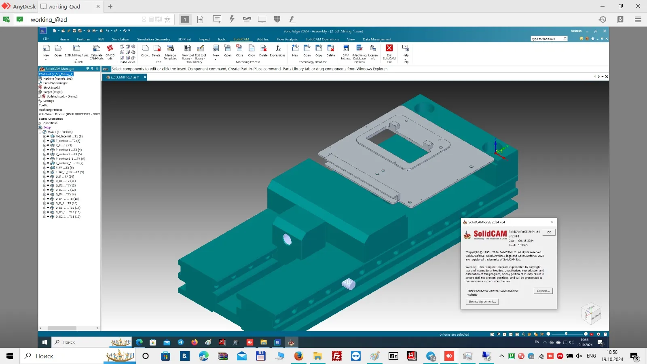Open the Data Management tab

(x=377, y=39)
